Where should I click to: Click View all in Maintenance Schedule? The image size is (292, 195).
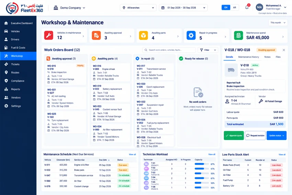pos(132,154)
